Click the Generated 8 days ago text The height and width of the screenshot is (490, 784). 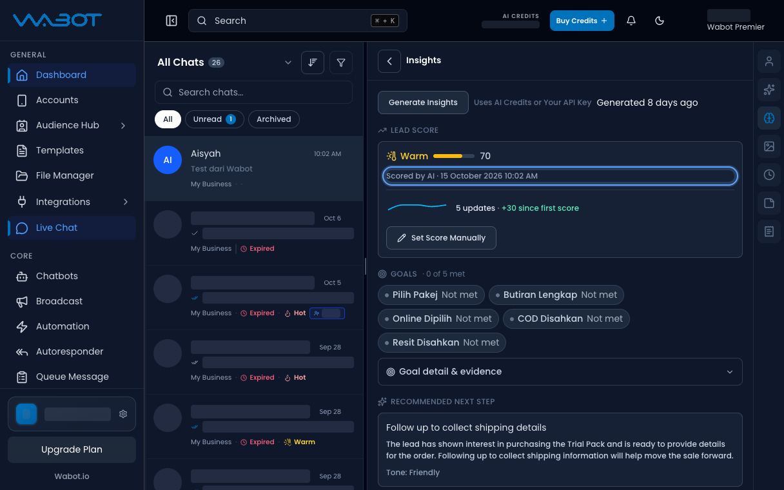(x=647, y=103)
